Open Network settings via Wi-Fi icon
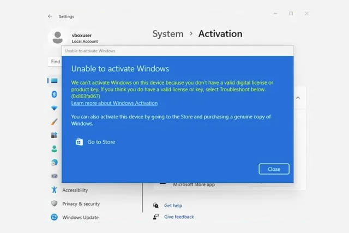 tap(54, 108)
